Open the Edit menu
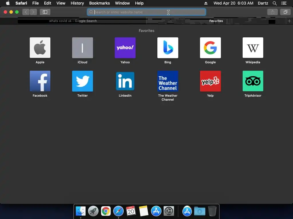Image resolution: width=293 pixels, height=219 pixels. (x=48, y=3)
